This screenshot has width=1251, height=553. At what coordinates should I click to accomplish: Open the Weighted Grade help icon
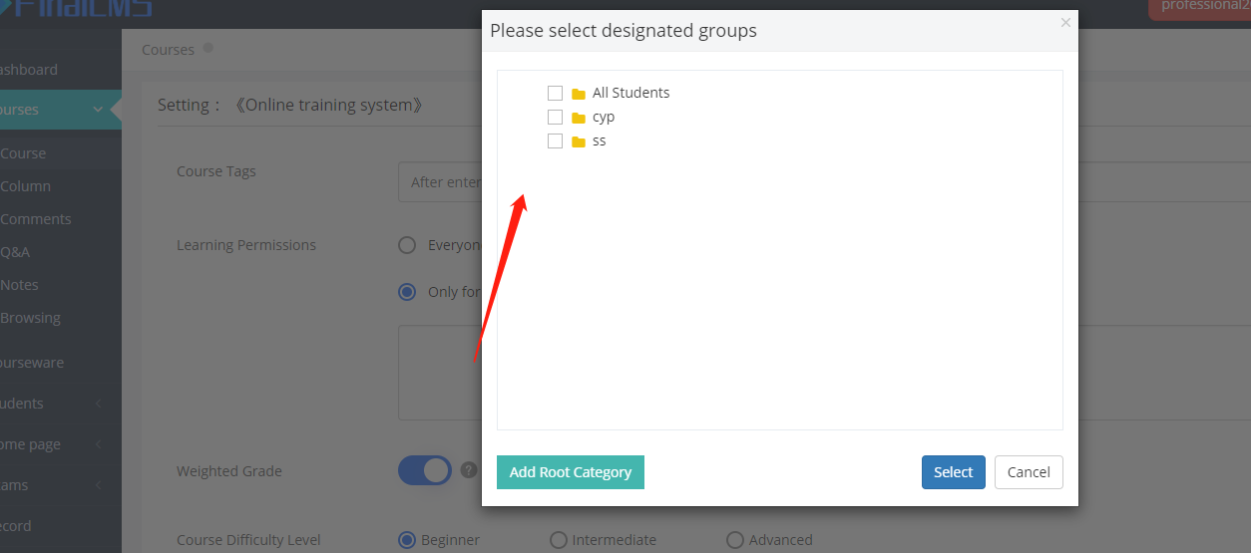coord(469,470)
